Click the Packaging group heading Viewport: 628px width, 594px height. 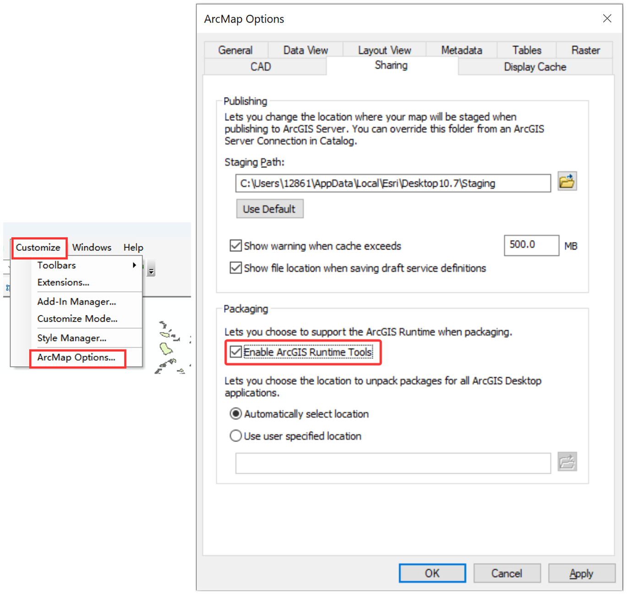[x=246, y=309]
